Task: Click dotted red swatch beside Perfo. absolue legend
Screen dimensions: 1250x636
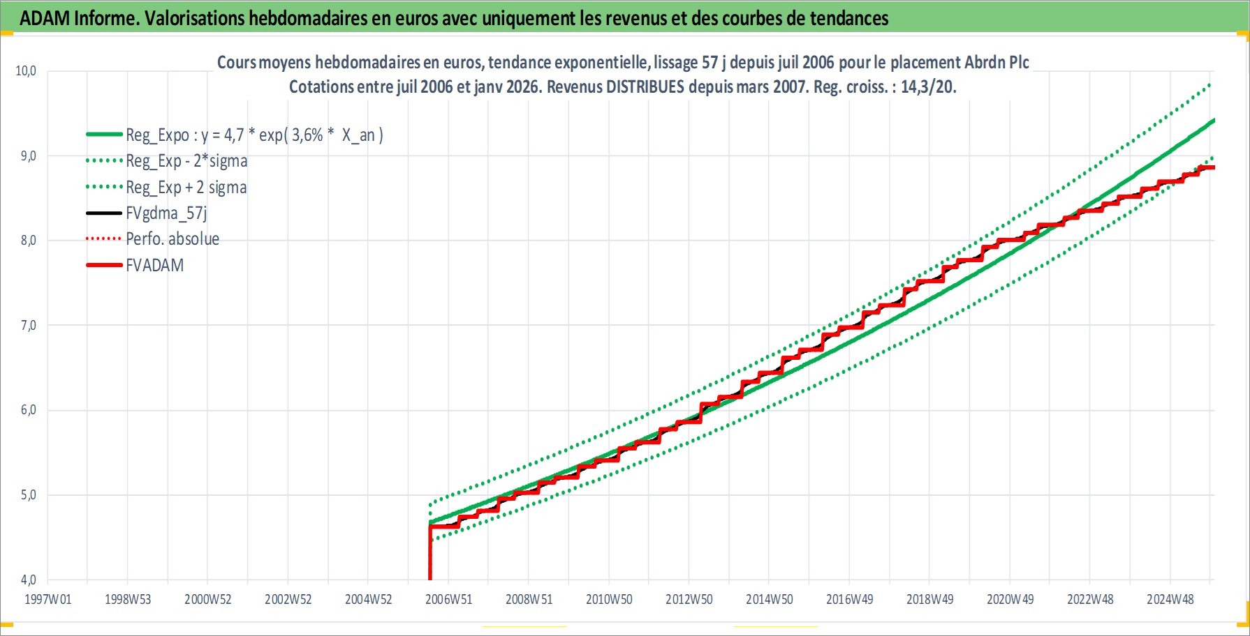Action: click(x=104, y=238)
